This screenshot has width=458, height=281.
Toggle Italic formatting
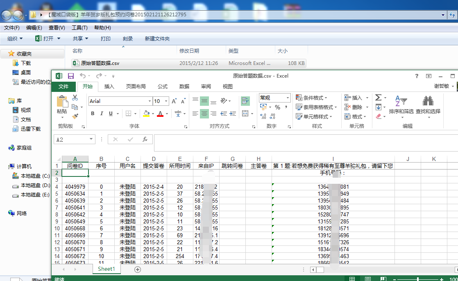102,114
